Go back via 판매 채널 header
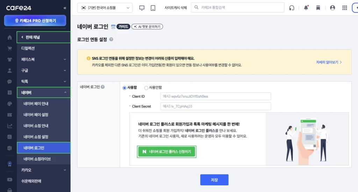 [x=44, y=37]
